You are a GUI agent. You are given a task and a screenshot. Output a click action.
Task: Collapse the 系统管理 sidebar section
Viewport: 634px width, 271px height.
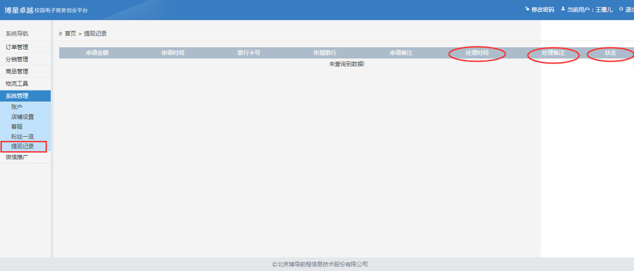coord(17,96)
